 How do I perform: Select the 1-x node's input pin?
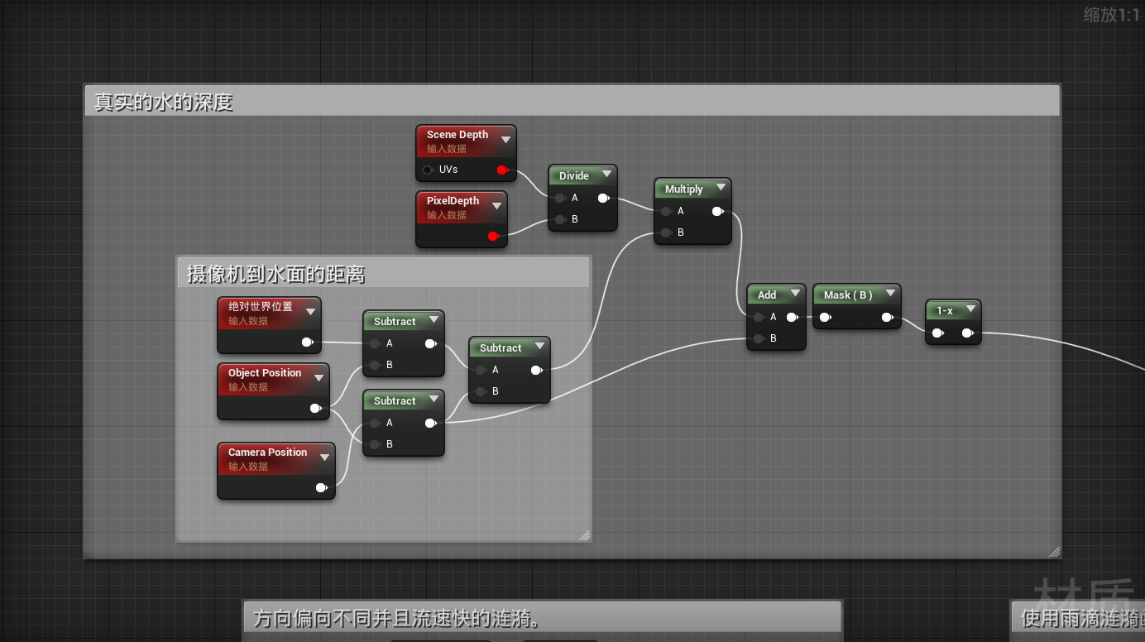(x=937, y=333)
